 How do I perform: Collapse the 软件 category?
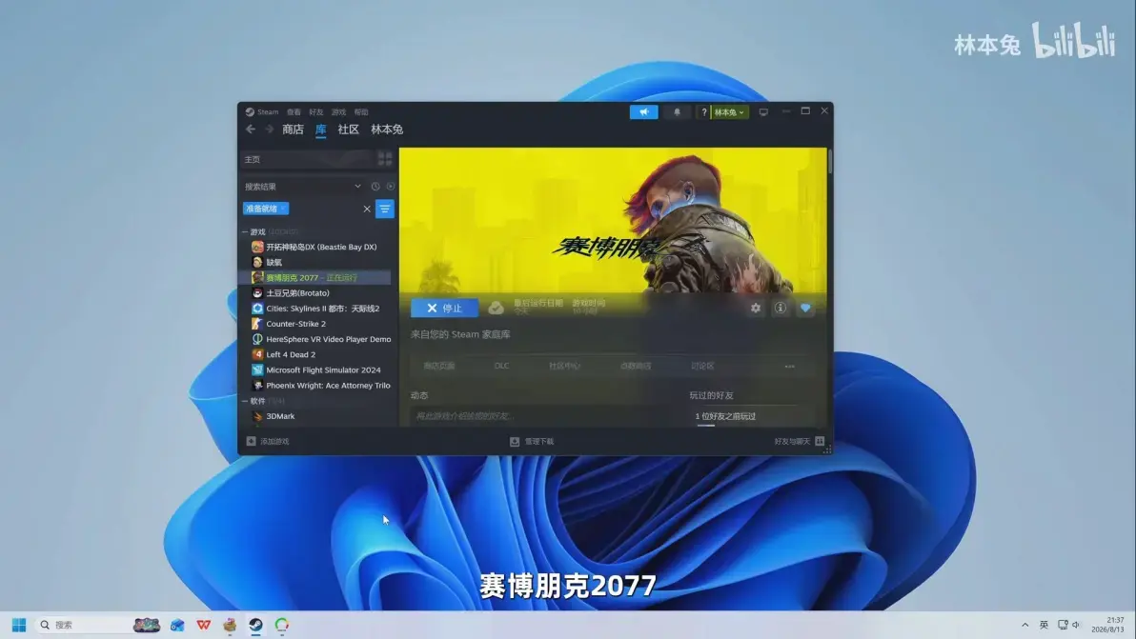[245, 401]
